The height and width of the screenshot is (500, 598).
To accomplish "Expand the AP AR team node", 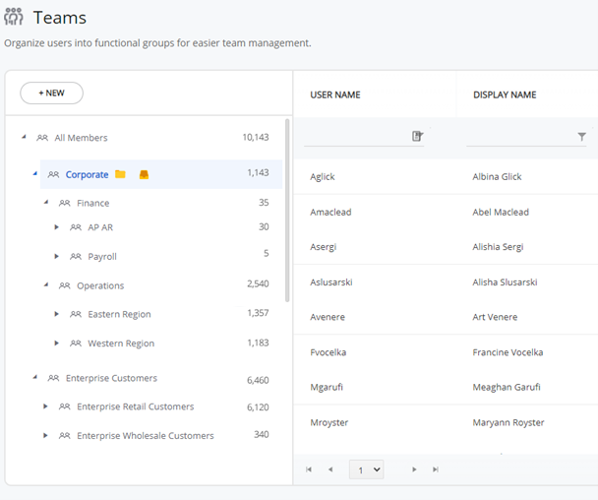I will click(57, 227).
